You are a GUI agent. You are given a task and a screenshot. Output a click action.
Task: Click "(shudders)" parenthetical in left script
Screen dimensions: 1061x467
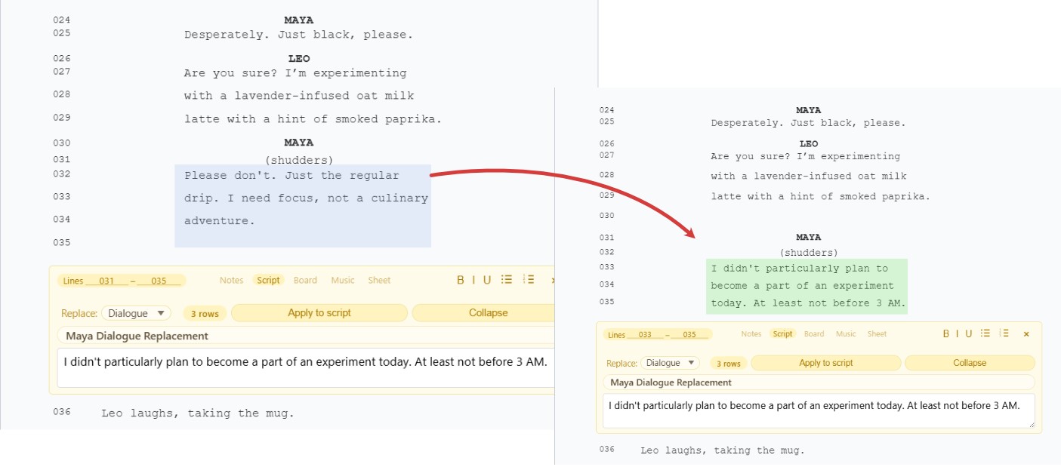(299, 160)
